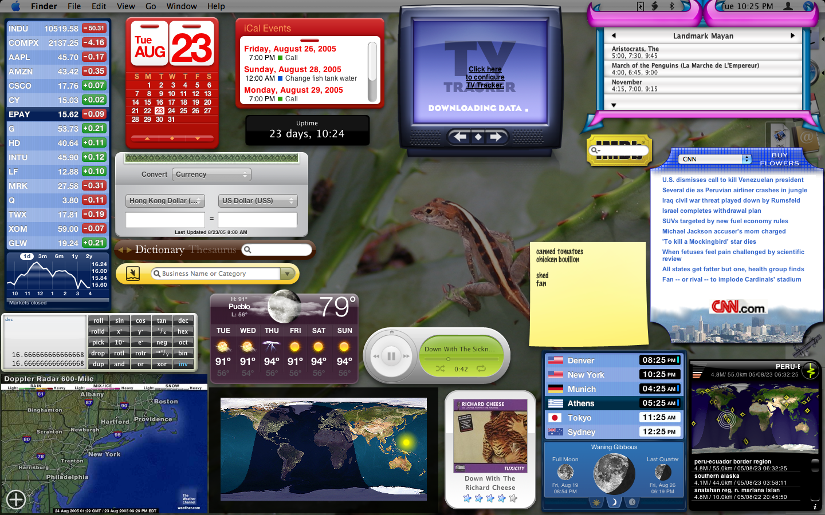This screenshot has height=515, width=825.
Task: Click the user account icon in menu bar
Action: click(x=788, y=6)
